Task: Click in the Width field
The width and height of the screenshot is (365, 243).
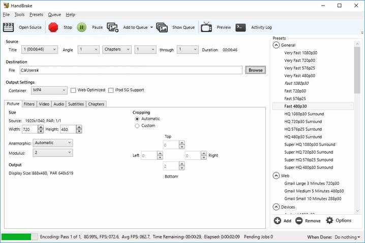Action: [30, 129]
